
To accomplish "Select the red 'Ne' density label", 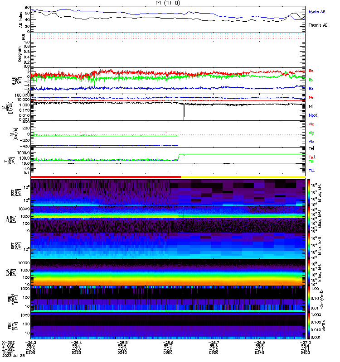I will (311, 97).
